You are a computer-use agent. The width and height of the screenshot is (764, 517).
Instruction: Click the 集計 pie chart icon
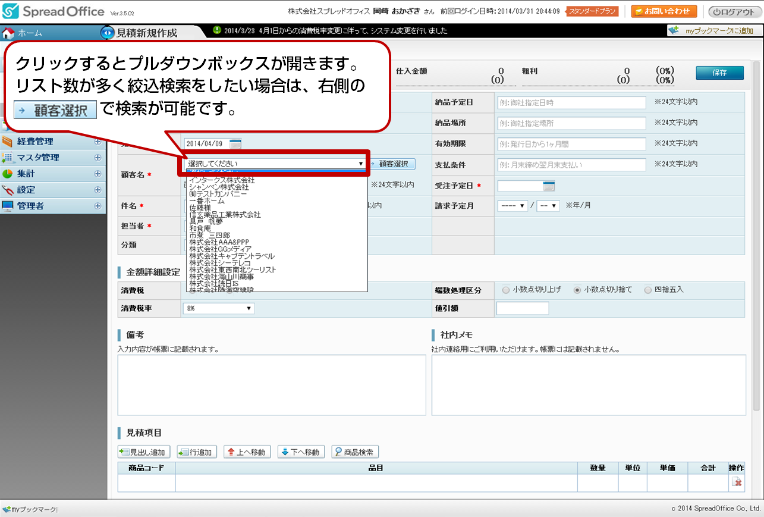(x=8, y=174)
